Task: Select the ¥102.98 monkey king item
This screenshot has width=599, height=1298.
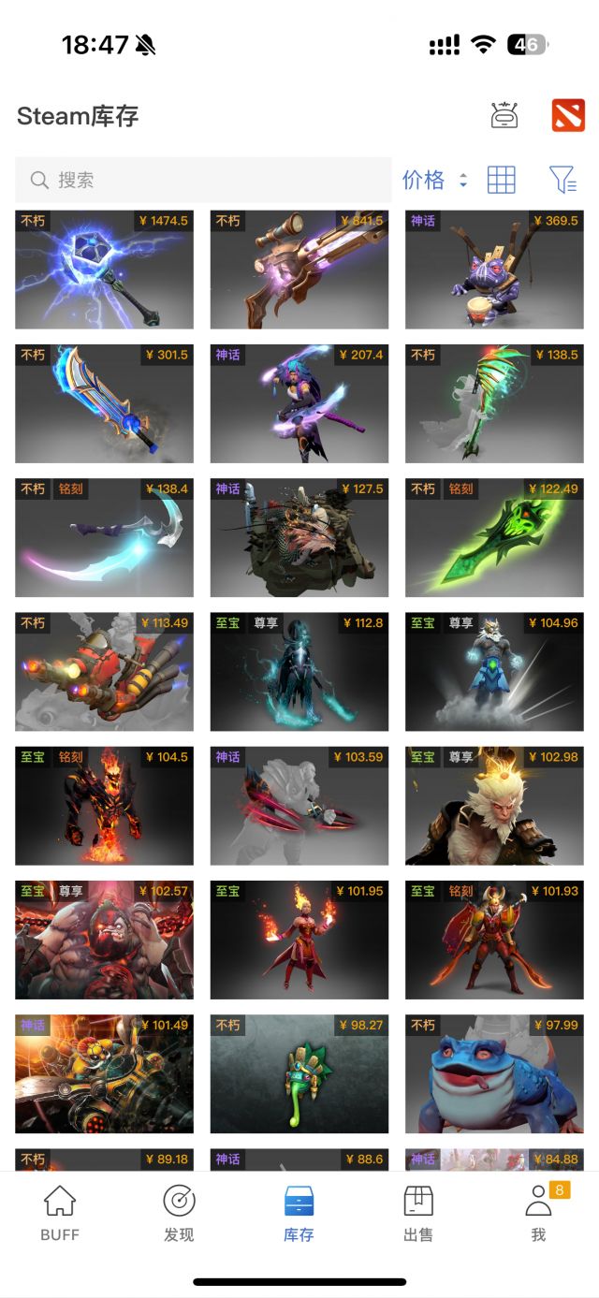Action: point(494,806)
